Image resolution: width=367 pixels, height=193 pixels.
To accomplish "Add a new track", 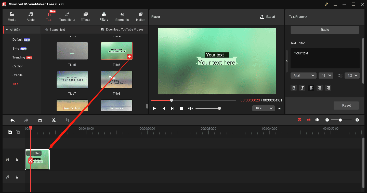I will point(10,132).
